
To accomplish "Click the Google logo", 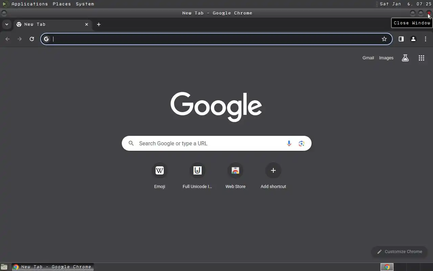I will click(x=216, y=107).
